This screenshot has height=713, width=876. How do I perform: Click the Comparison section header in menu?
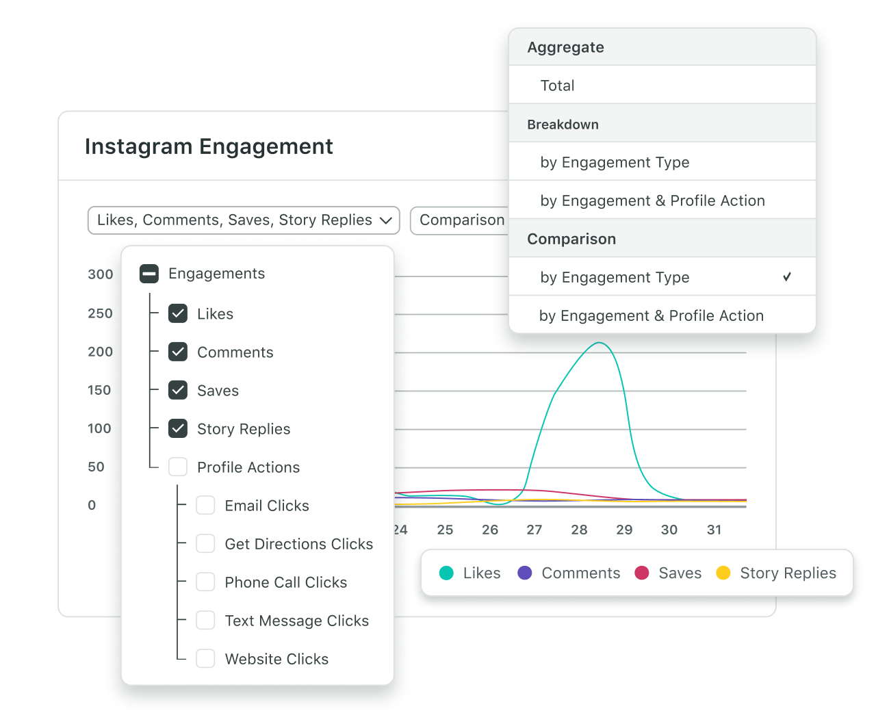coord(662,239)
